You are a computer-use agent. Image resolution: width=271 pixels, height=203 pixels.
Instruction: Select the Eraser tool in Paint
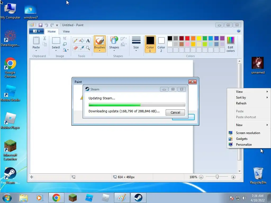(75, 48)
